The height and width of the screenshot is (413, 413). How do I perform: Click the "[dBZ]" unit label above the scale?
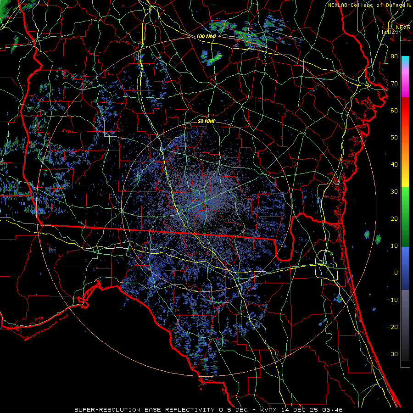tap(390, 32)
